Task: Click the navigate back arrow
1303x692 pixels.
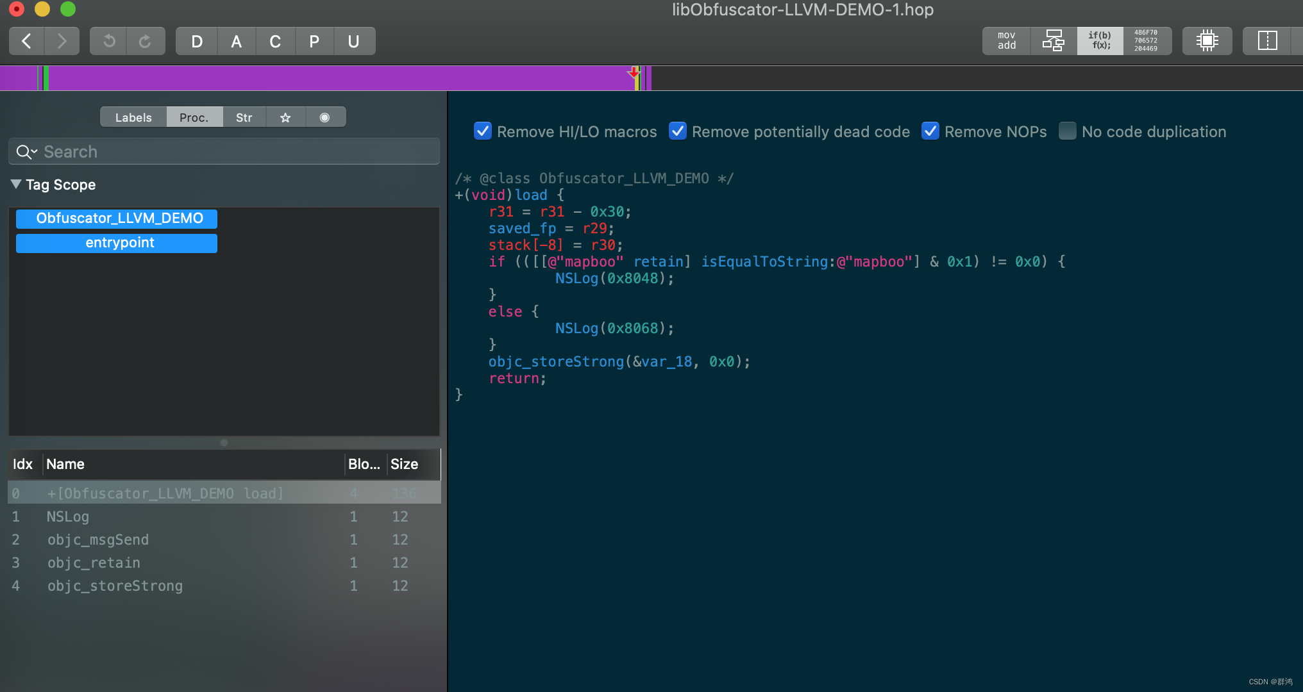Action: 26,42
